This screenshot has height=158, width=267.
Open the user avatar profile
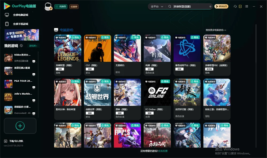click(x=48, y=6)
